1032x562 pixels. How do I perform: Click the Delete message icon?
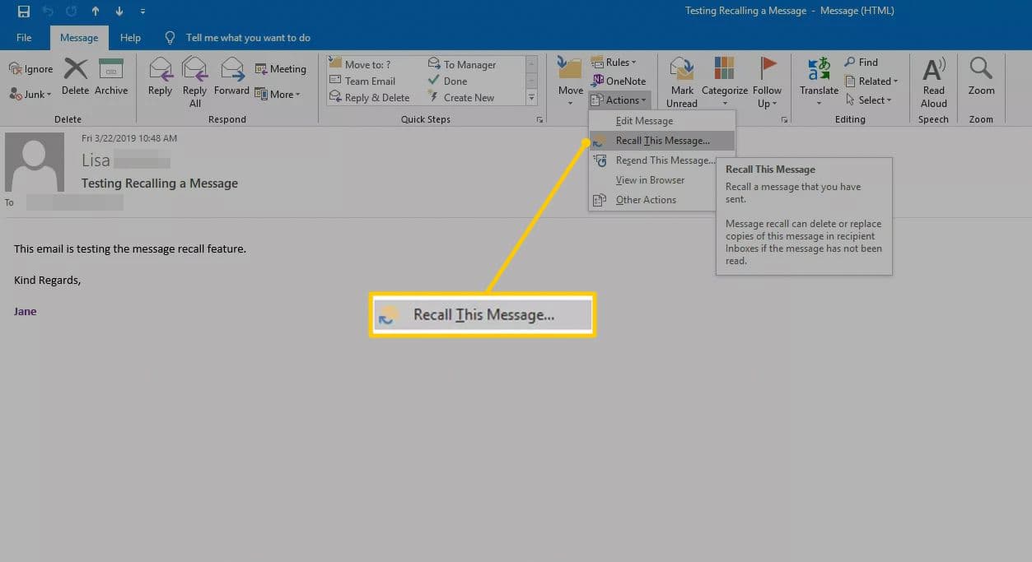[75, 70]
